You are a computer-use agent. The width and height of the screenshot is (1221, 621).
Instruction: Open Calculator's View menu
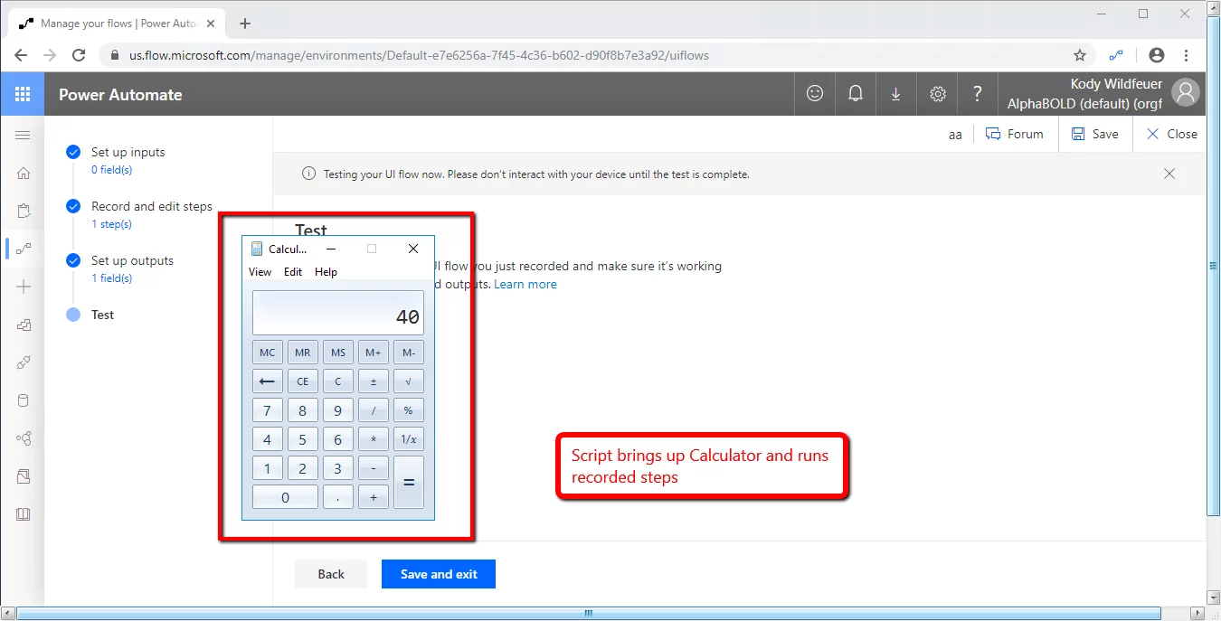tap(260, 272)
